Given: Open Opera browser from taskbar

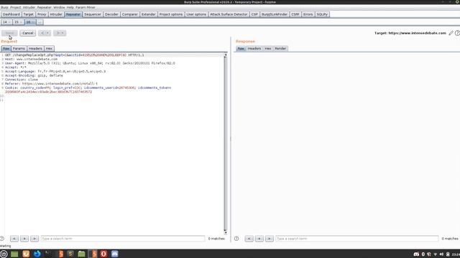Looking at the screenshot, I should (103, 254).
